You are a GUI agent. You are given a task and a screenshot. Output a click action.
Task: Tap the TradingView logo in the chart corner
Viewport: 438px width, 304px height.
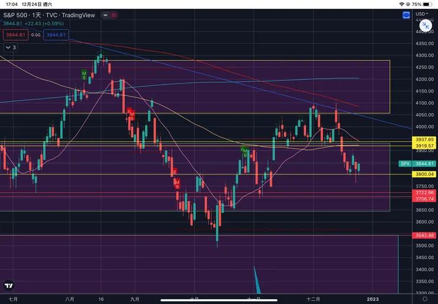tap(9, 286)
